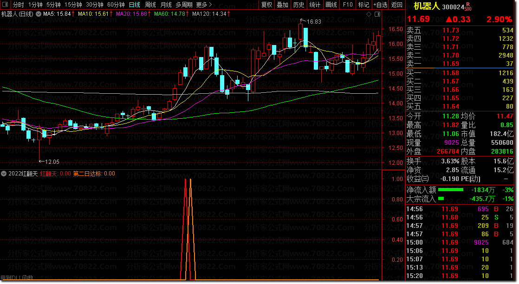Select the 60分钟 period
519x284 pixels.
pyautogui.click(x=116, y=5)
